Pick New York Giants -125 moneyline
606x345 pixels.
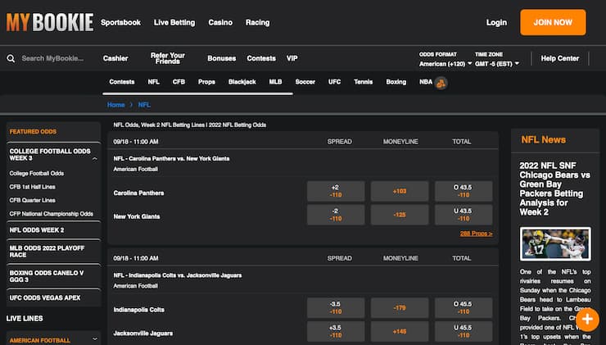tap(400, 215)
